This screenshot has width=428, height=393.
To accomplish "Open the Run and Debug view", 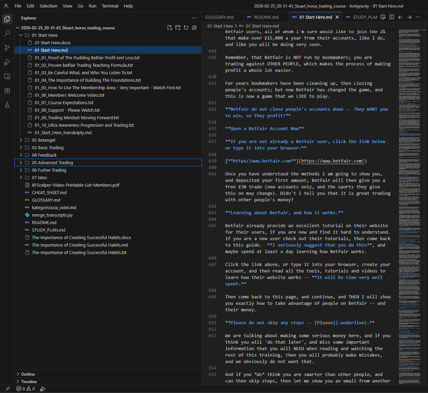I will click(x=7, y=62).
